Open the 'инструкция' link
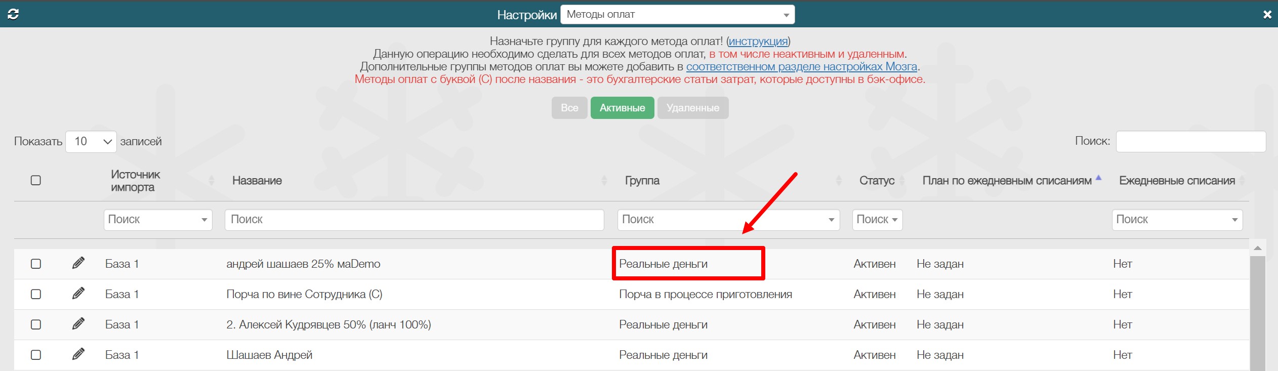This screenshot has width=1278, height=371. (x=758, y=42)
